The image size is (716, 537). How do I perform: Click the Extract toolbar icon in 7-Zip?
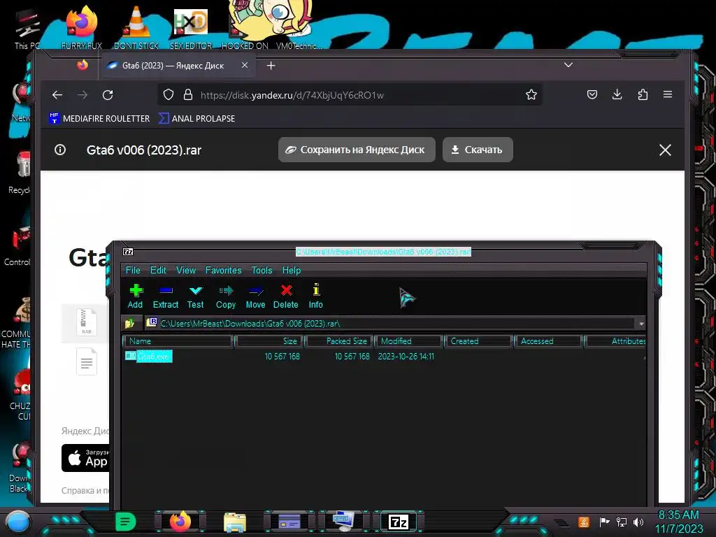pyautogui.click(x=165, y=296)
